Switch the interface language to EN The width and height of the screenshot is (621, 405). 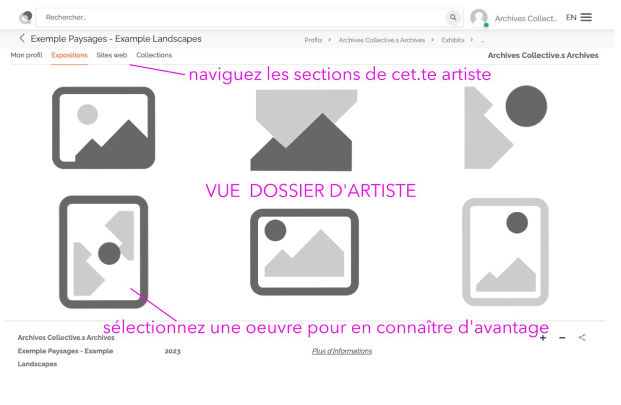[x=571, y=17]
